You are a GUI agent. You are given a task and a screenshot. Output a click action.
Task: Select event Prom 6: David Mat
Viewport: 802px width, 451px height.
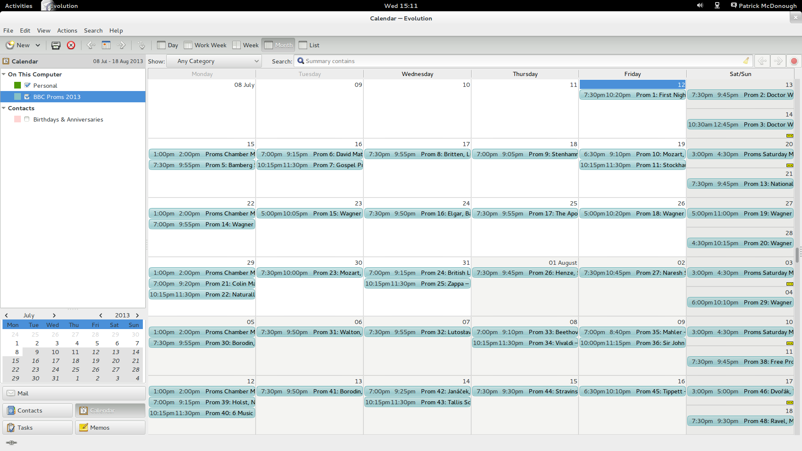coord(310,154)
